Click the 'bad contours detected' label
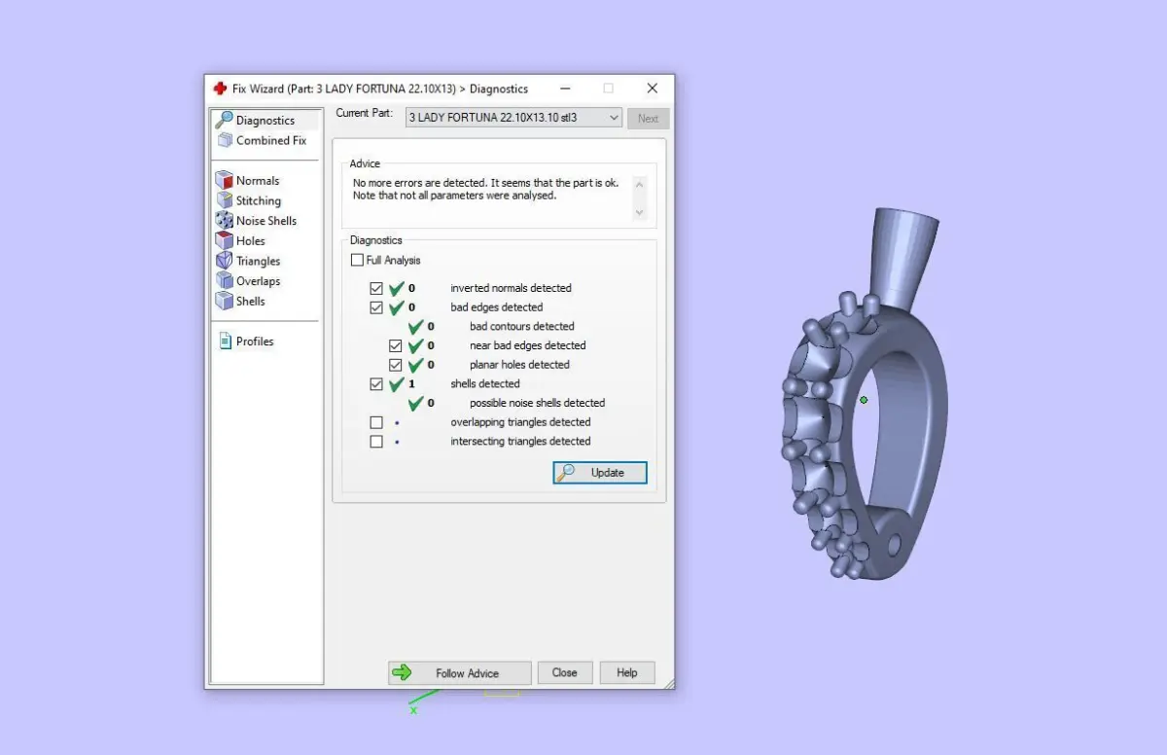 pyautogui.click(x=522, y=327)
